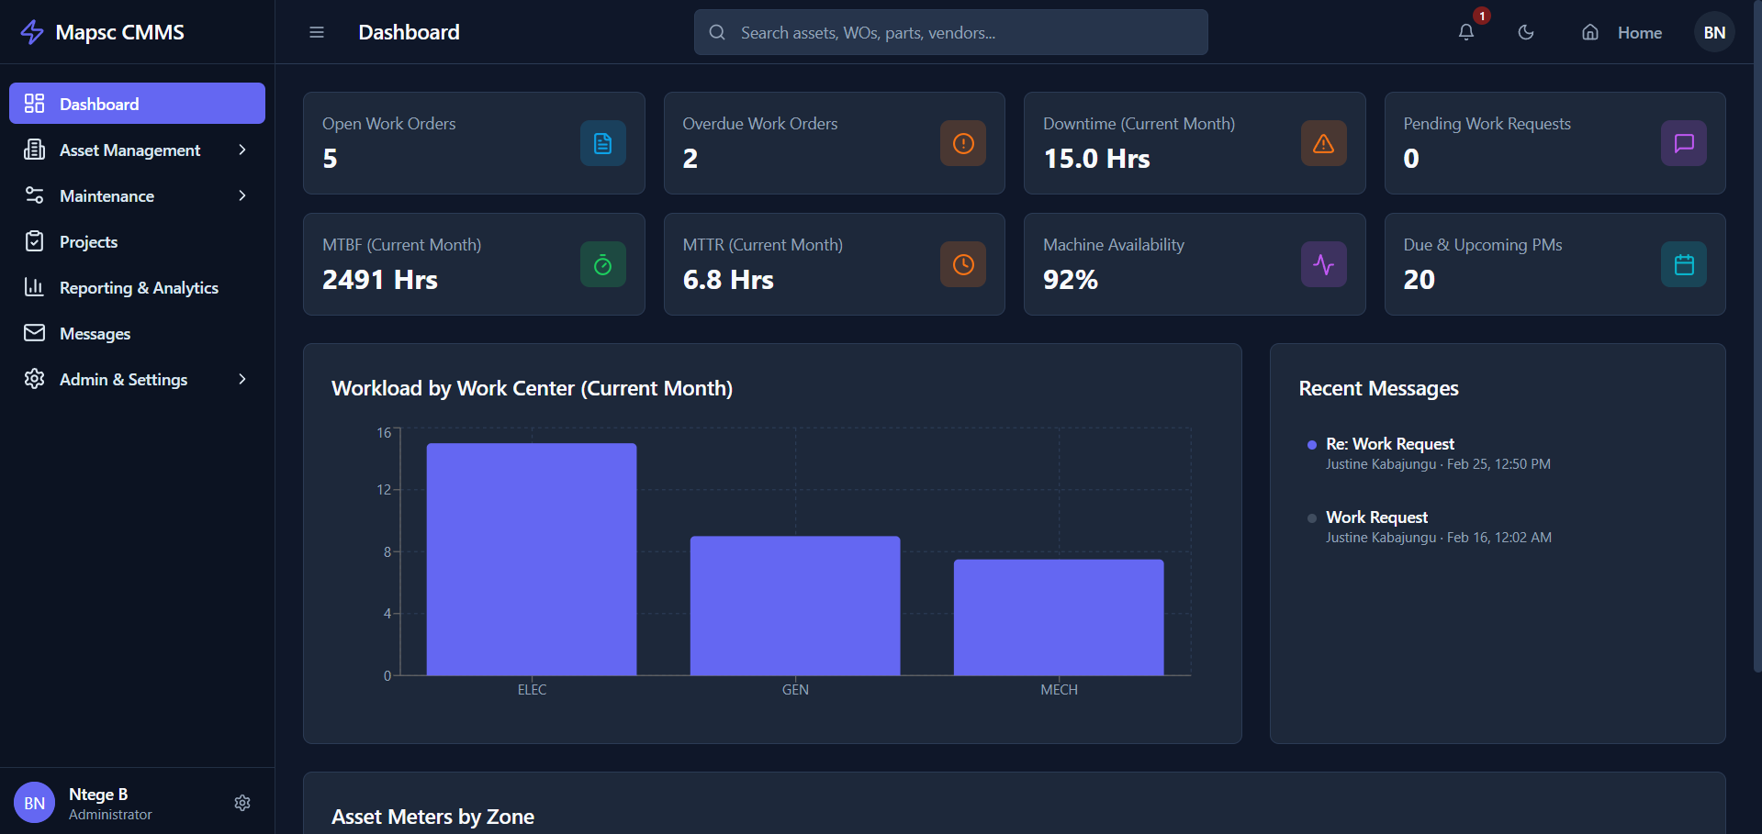
Task: Click the Pending Work Requests value 0
Action: click(x=1411, y=159)
